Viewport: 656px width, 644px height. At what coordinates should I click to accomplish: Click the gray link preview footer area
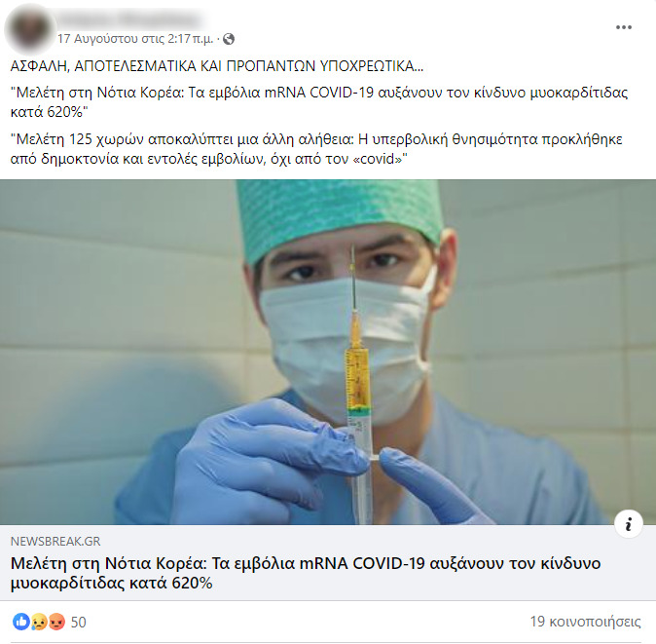(328, 562)
